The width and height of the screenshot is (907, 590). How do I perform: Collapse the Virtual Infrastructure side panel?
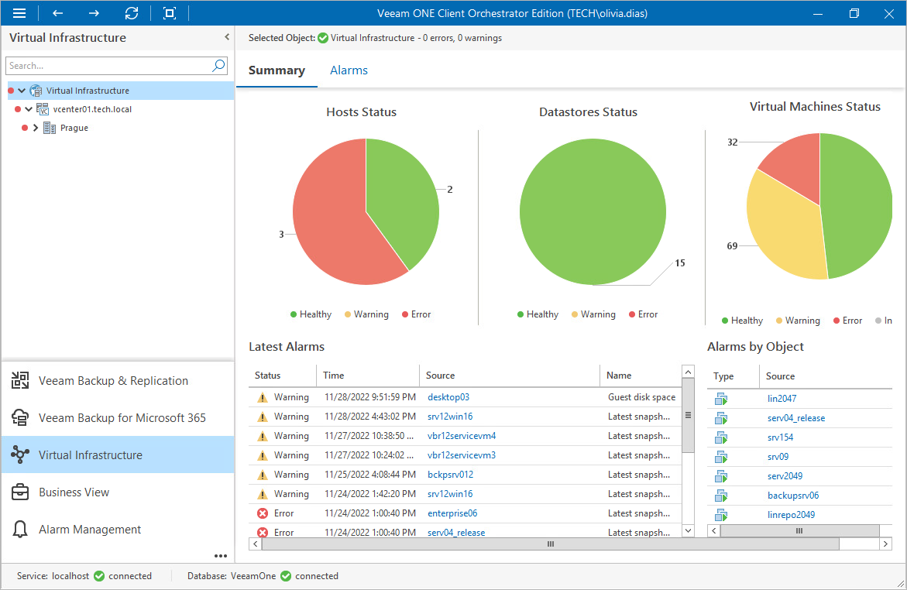pyautogui.click(x=227, y=37)
